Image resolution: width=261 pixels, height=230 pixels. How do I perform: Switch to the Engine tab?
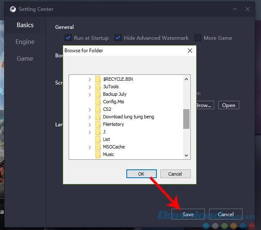pos(25,42)
